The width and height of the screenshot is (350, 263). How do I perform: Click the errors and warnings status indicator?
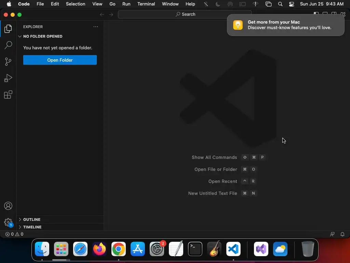point(14,234)
